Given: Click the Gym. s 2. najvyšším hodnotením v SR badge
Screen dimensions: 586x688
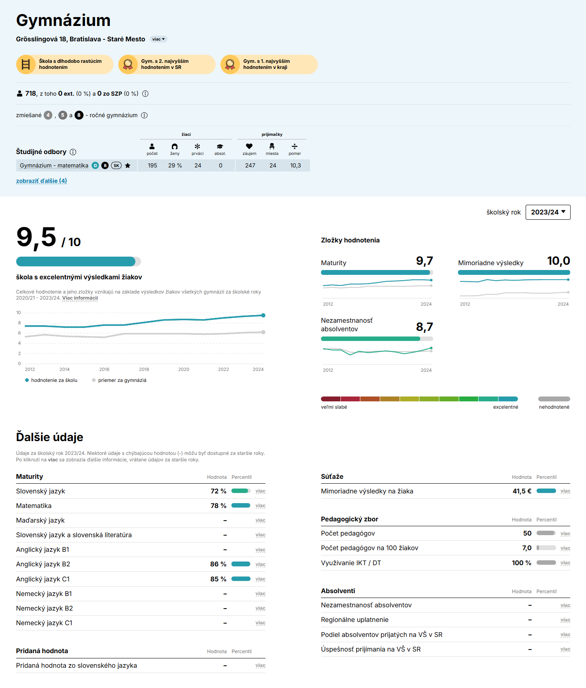Looking at the screenshot, I should 167,64.
